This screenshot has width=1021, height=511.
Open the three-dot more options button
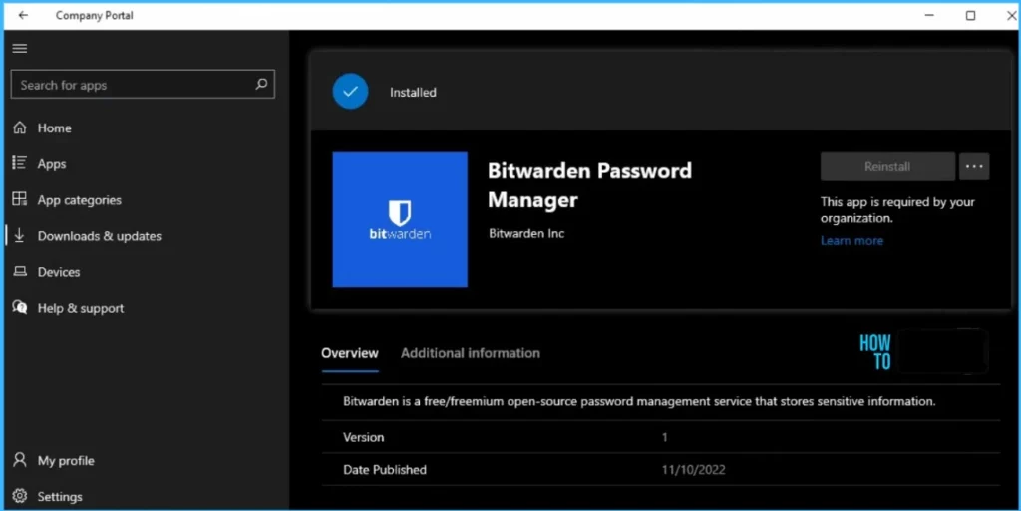974,167
